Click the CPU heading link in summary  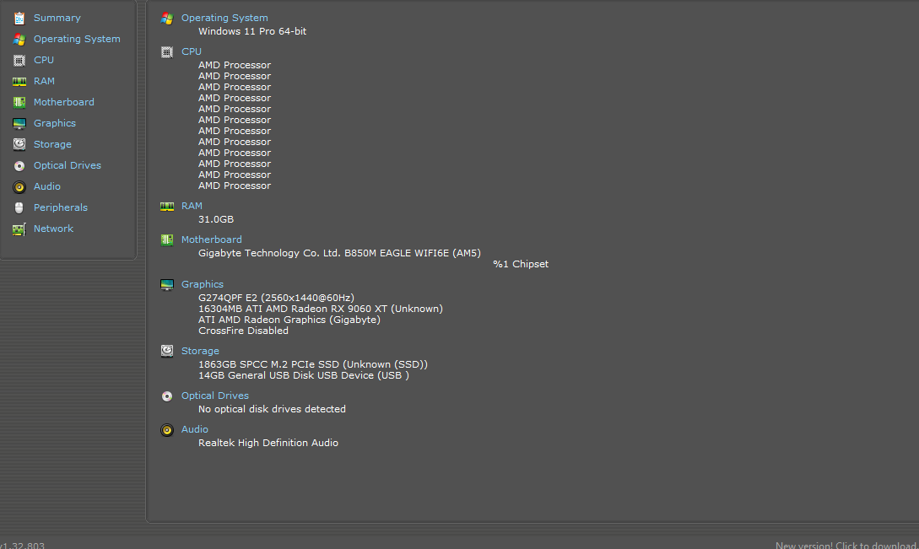[x=191, y=51]
